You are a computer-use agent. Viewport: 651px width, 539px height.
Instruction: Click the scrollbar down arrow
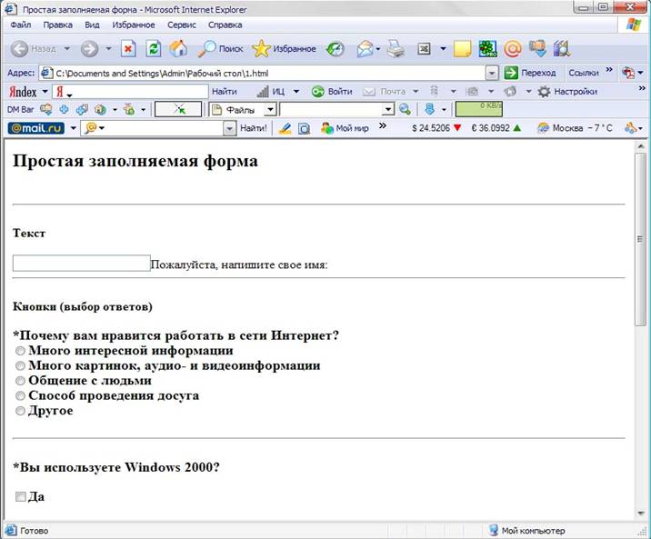[640, 514]
